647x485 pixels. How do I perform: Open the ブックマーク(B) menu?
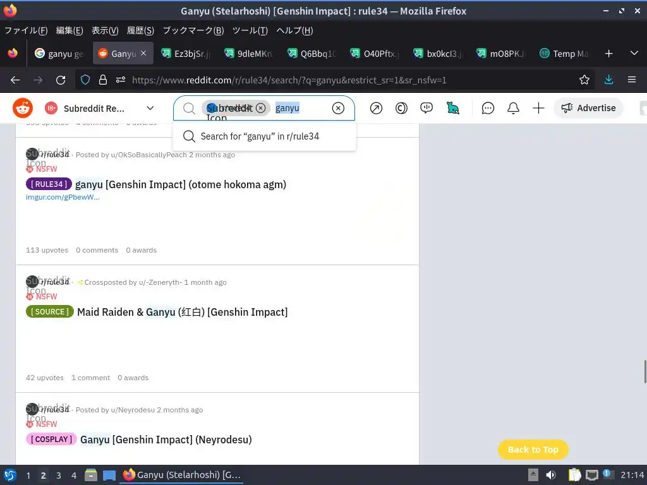[x=193, y=30]
